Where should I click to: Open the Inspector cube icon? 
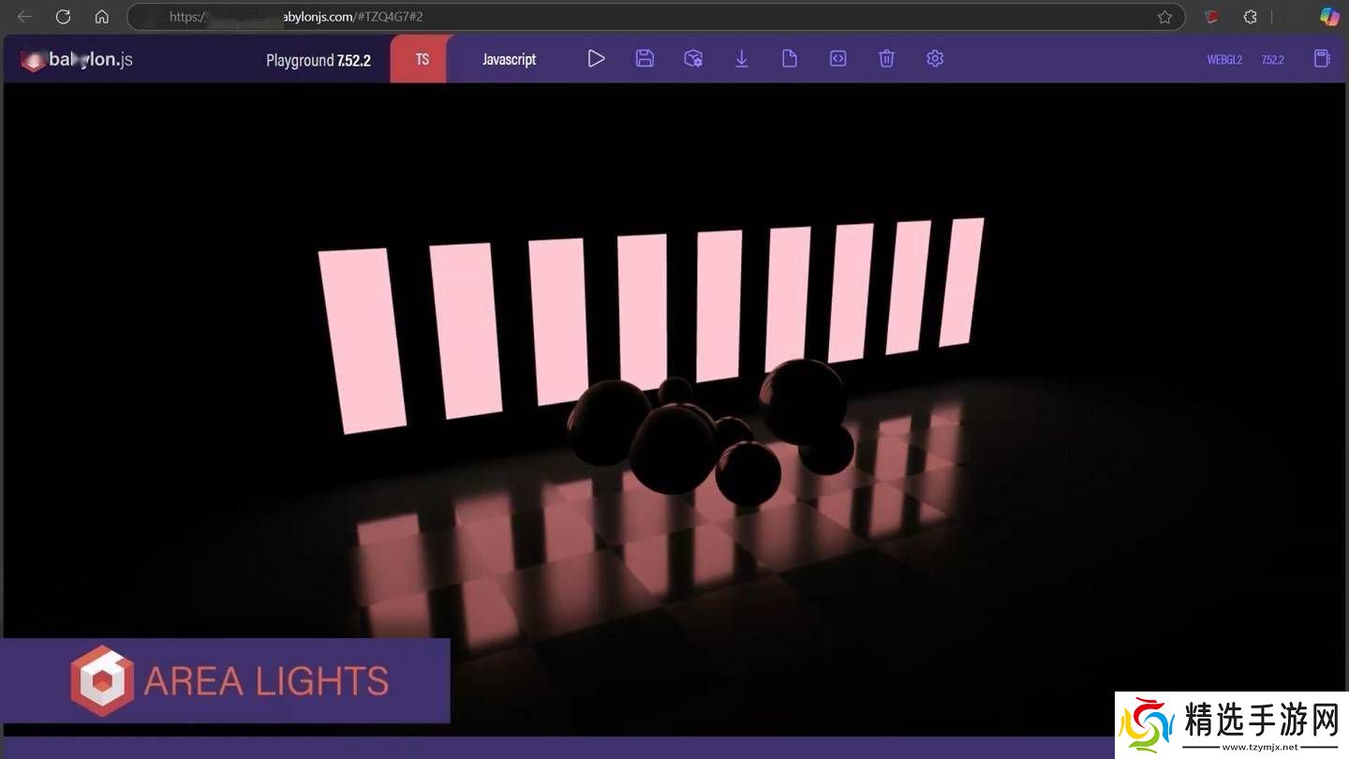(x=693, y=59)
